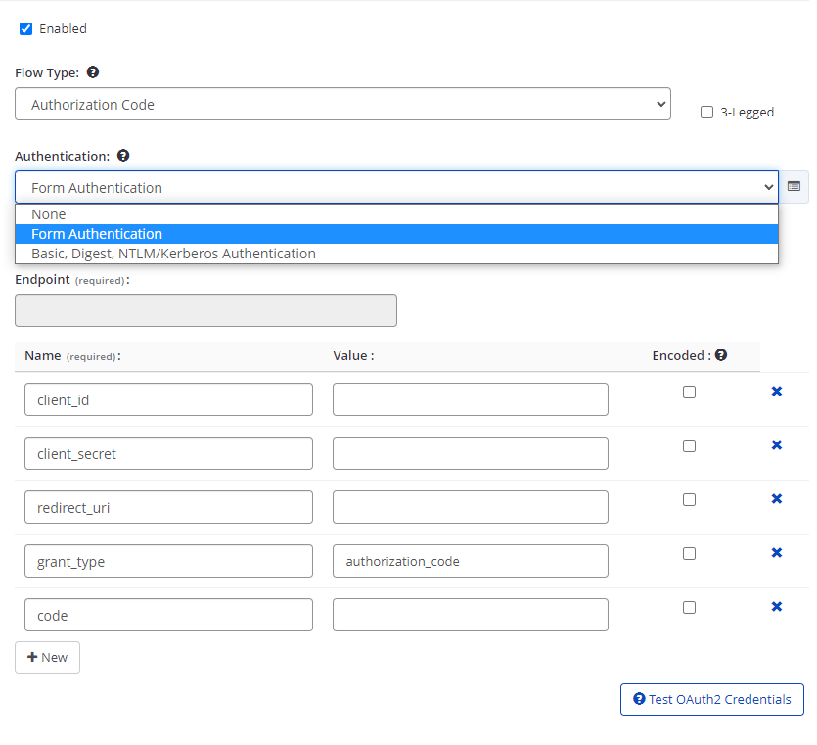Delete the redirect_uri parameter row
The height and width of the screenshot is (745, 817).
tap(776, 498)
